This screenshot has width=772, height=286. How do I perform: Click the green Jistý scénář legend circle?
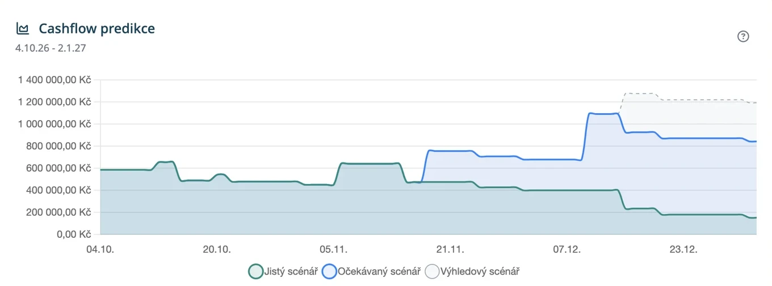(x=256, y=272)
